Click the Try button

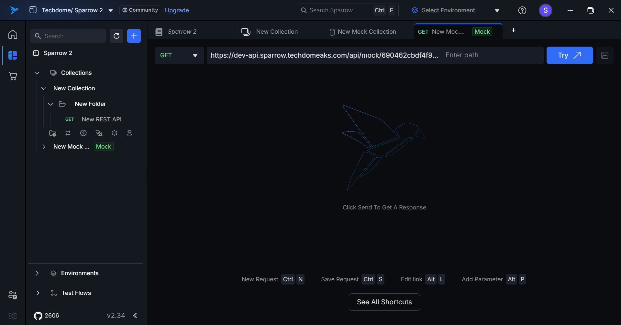(569, 55)
